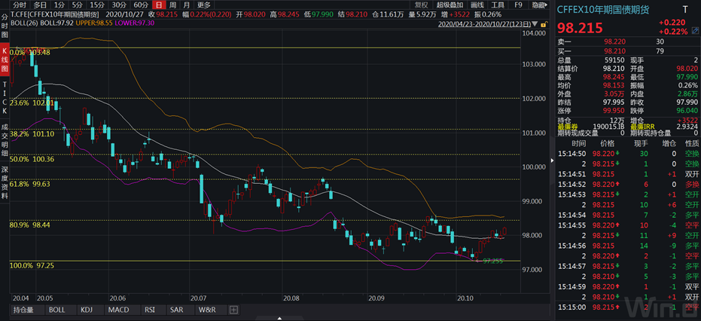Click the 隐藏 hide button
This screenshot has height=321, width=701.
pos(539,5)
